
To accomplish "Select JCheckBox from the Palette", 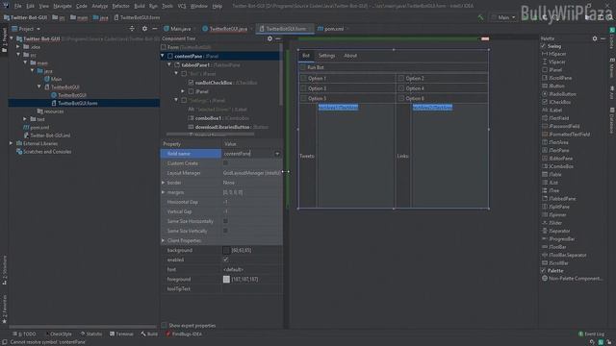I will [556, 102].
